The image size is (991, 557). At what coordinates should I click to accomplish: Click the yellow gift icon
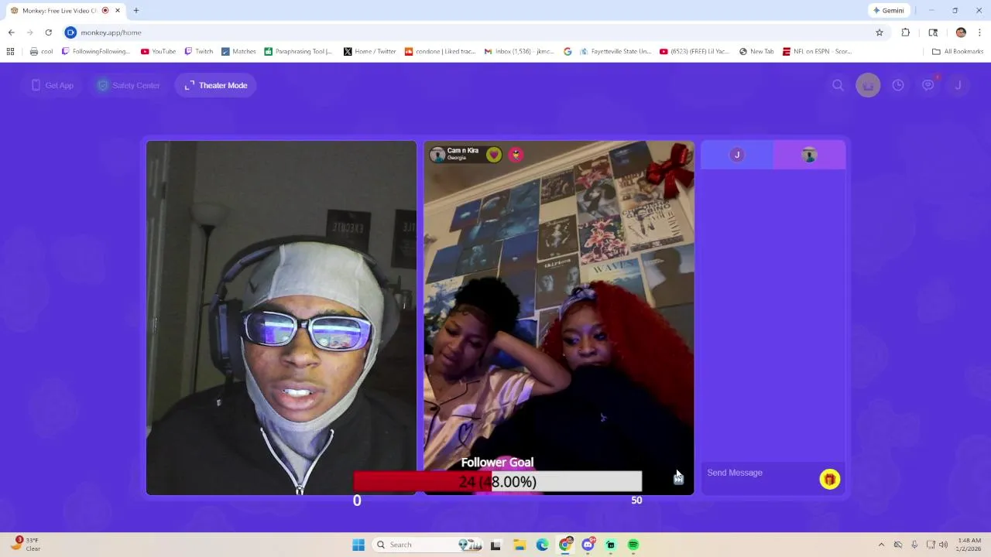point(829,480)
